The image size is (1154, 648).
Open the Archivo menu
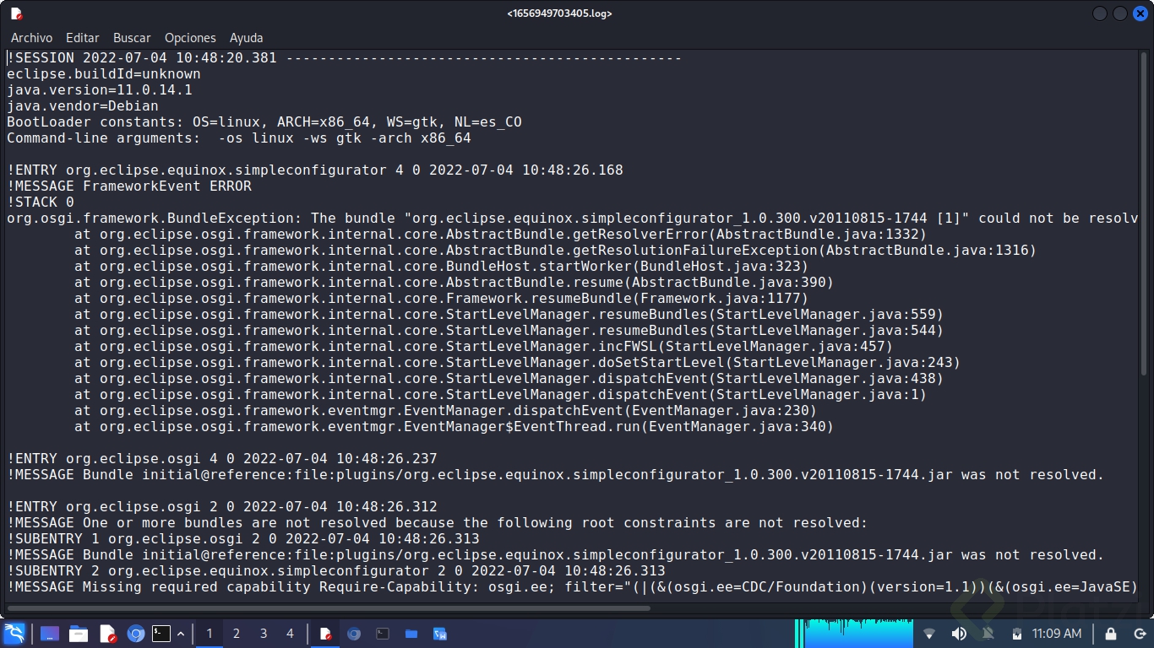[x=31, y=37]
